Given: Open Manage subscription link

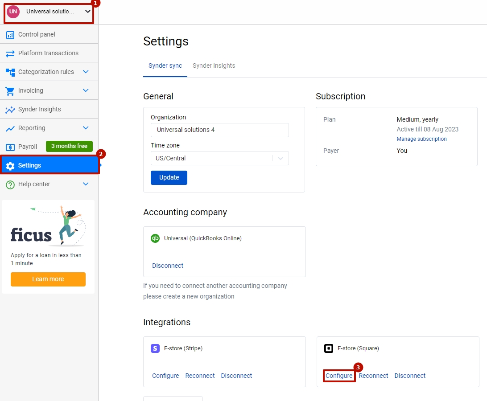Looking at the screenshot, I should (421, 139).
